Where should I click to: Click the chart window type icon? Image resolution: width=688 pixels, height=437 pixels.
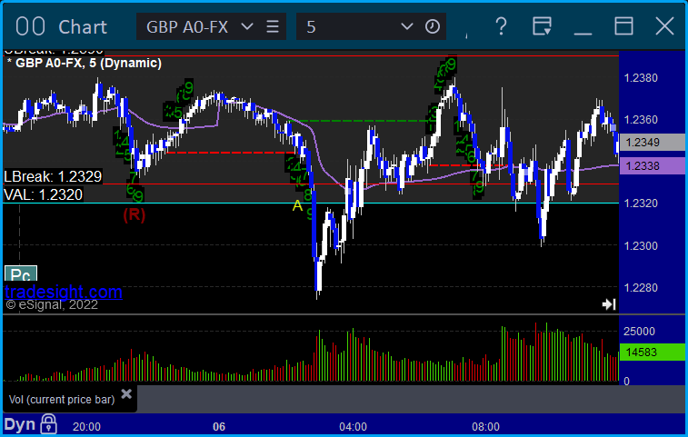pos(30,26)
